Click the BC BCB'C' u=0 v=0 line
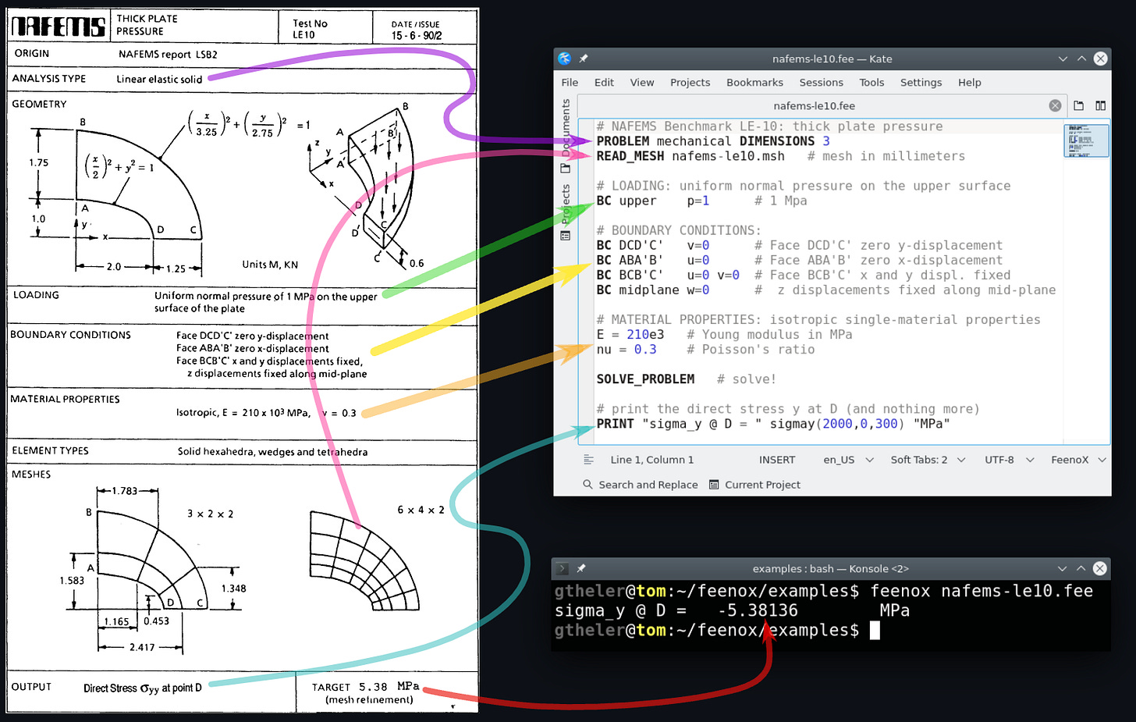This screenshot has height=722, width=1136. point(803,275)
